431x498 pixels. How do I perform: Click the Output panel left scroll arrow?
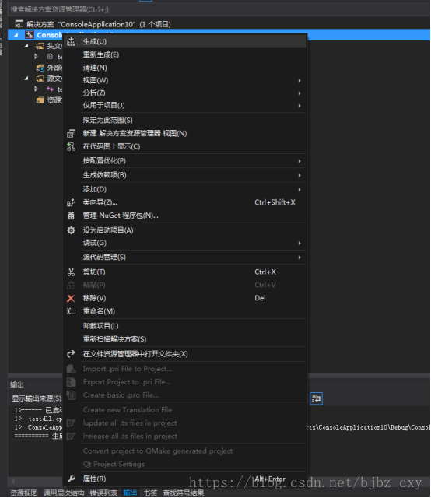tap(13, 481)
